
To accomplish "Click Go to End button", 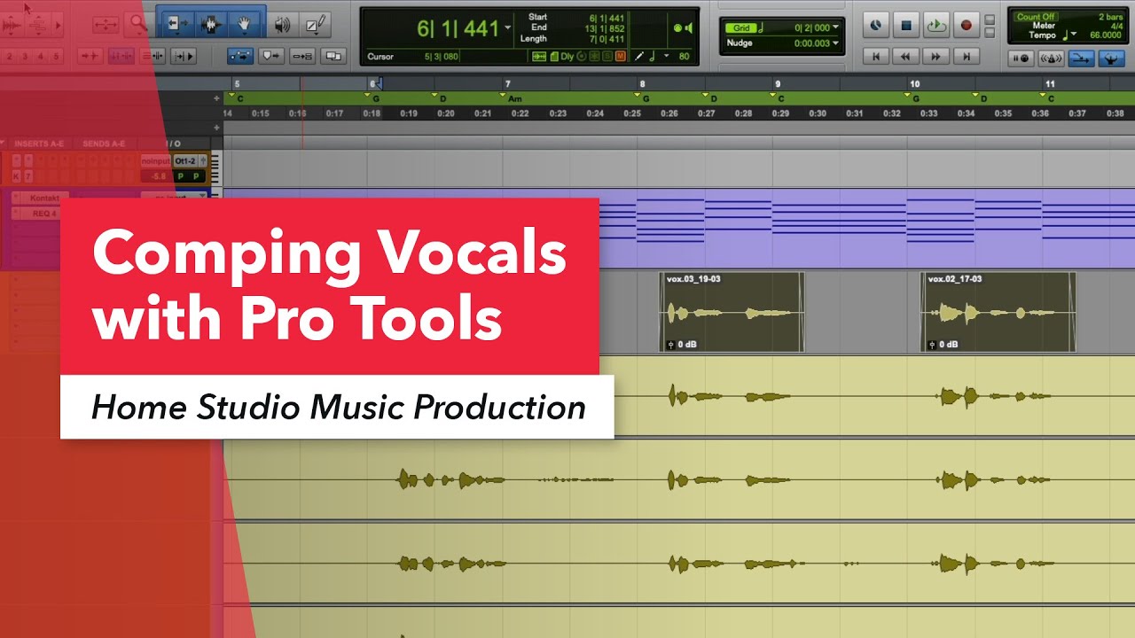I will pyautogui.click(x=967, y=56).
